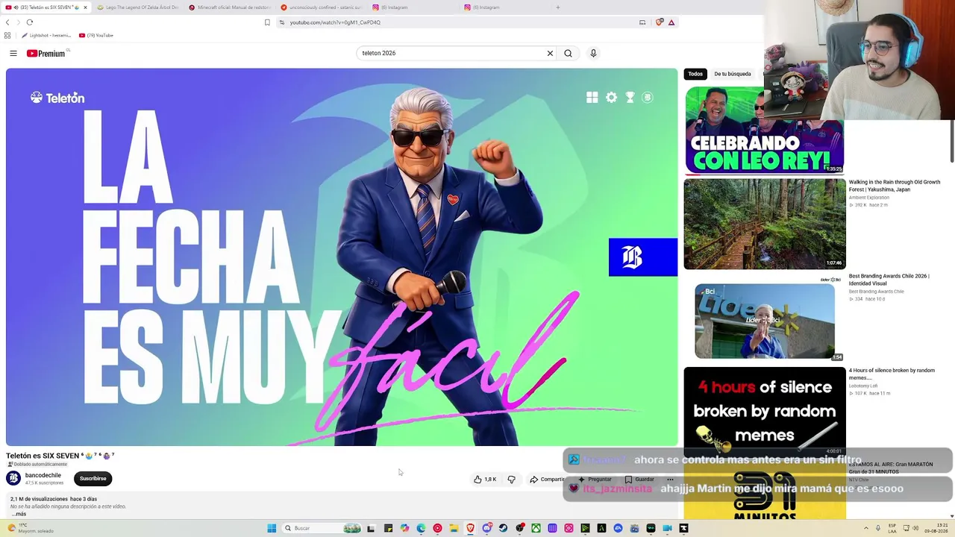Clear the search box text
The height and width of the screenshot is (537, 955).
[x=550, y=53]
